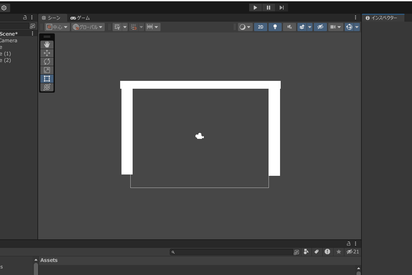Select the Rect tool
The image size is (412, 275).
[x=47, y=79]
